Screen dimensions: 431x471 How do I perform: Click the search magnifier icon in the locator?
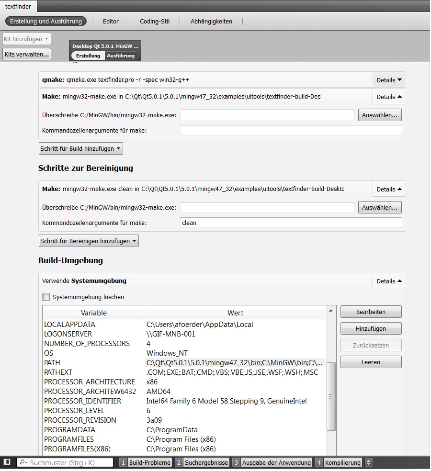point(23,462)
